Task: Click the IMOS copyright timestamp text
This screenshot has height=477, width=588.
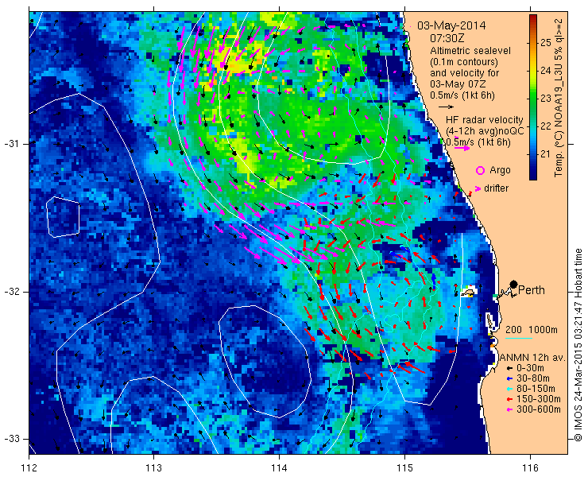Action: click(578, 345)
